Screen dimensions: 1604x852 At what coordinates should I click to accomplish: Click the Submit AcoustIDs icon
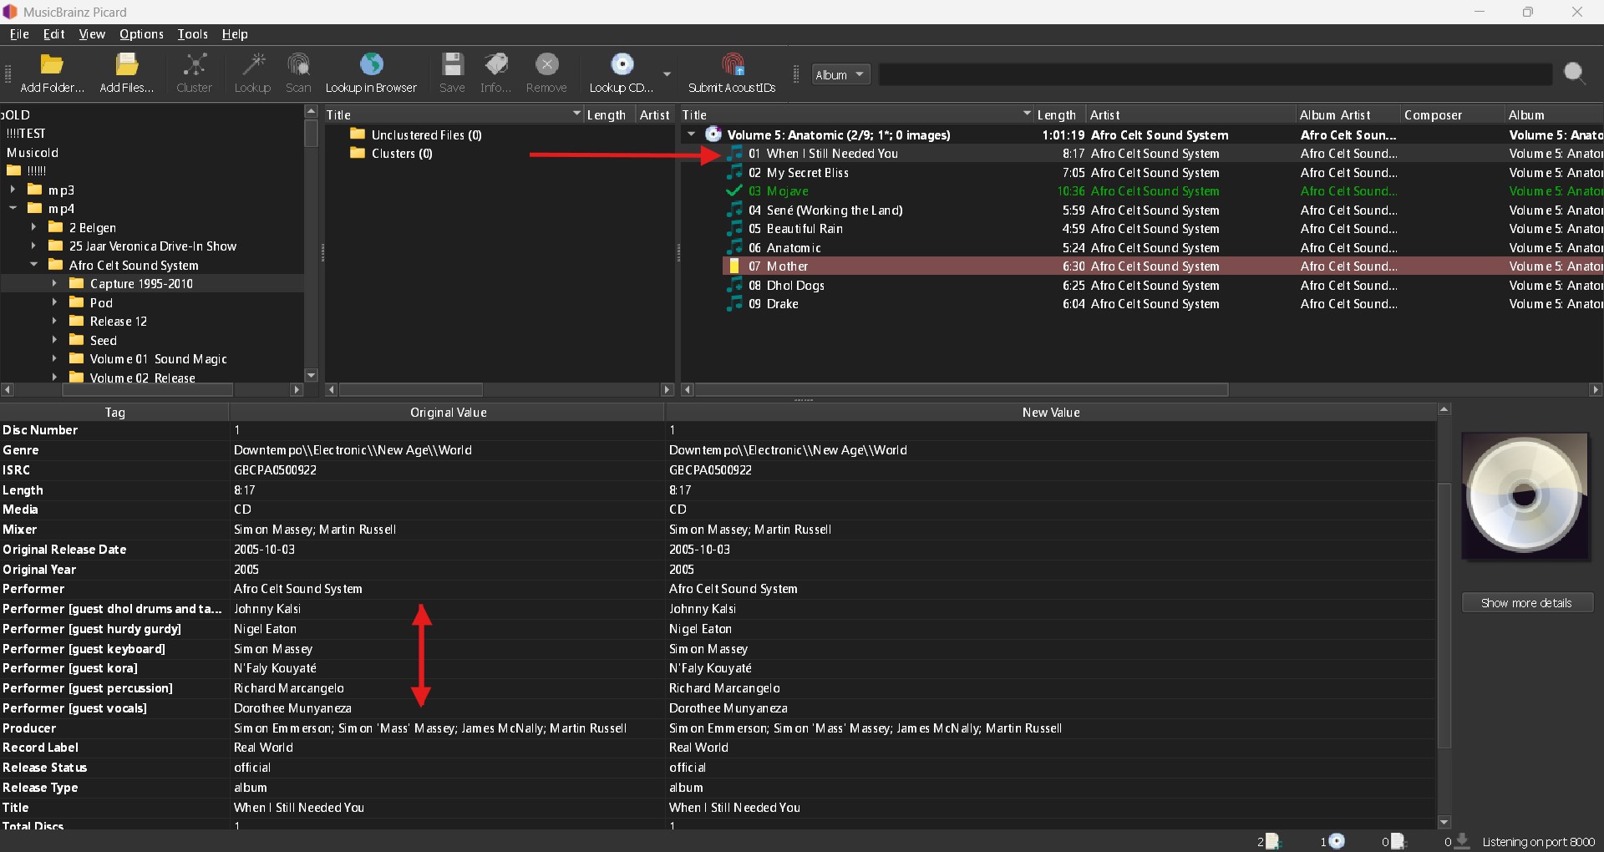point(733,65)
